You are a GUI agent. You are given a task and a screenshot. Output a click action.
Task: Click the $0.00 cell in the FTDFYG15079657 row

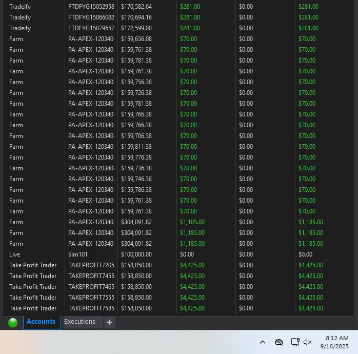click(246, 28)
